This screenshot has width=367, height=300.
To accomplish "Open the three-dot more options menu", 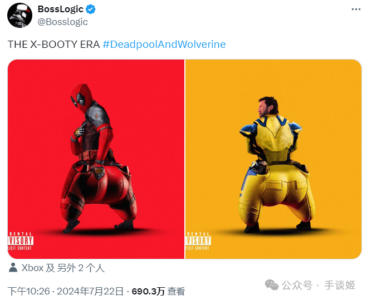I will coord(356,9).
